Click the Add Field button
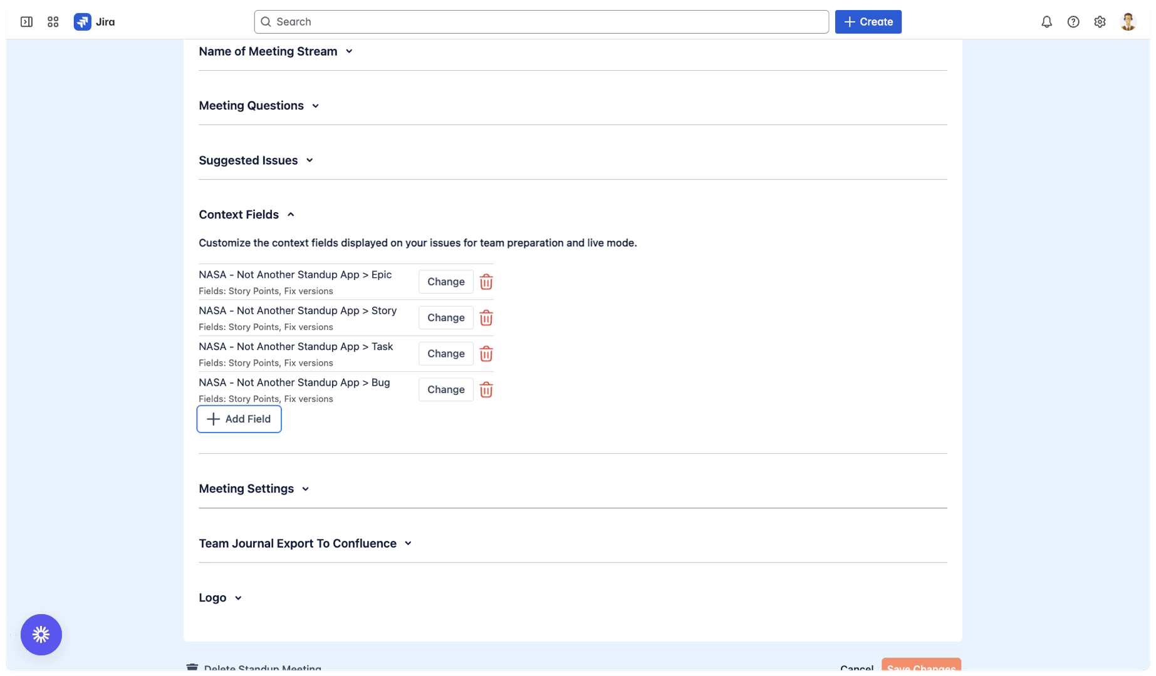The width and height of the screenshot is (1156, 676). 239,419
